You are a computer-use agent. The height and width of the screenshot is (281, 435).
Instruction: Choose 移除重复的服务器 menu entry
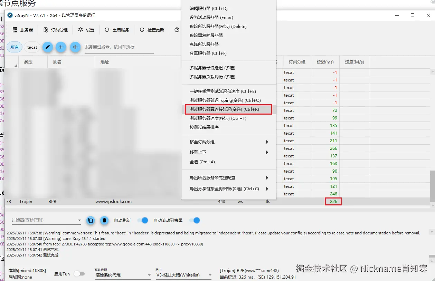point(229,36)
